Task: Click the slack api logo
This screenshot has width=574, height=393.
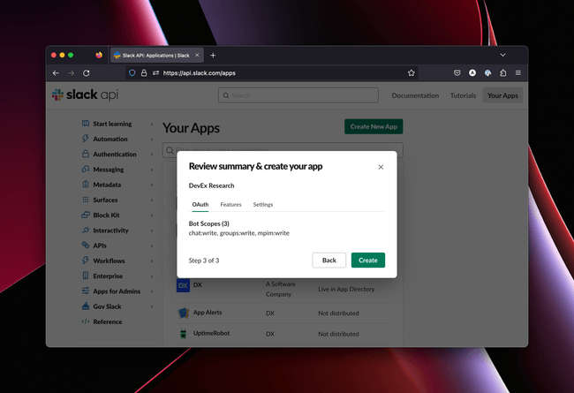Action: (x=85, y=94)
